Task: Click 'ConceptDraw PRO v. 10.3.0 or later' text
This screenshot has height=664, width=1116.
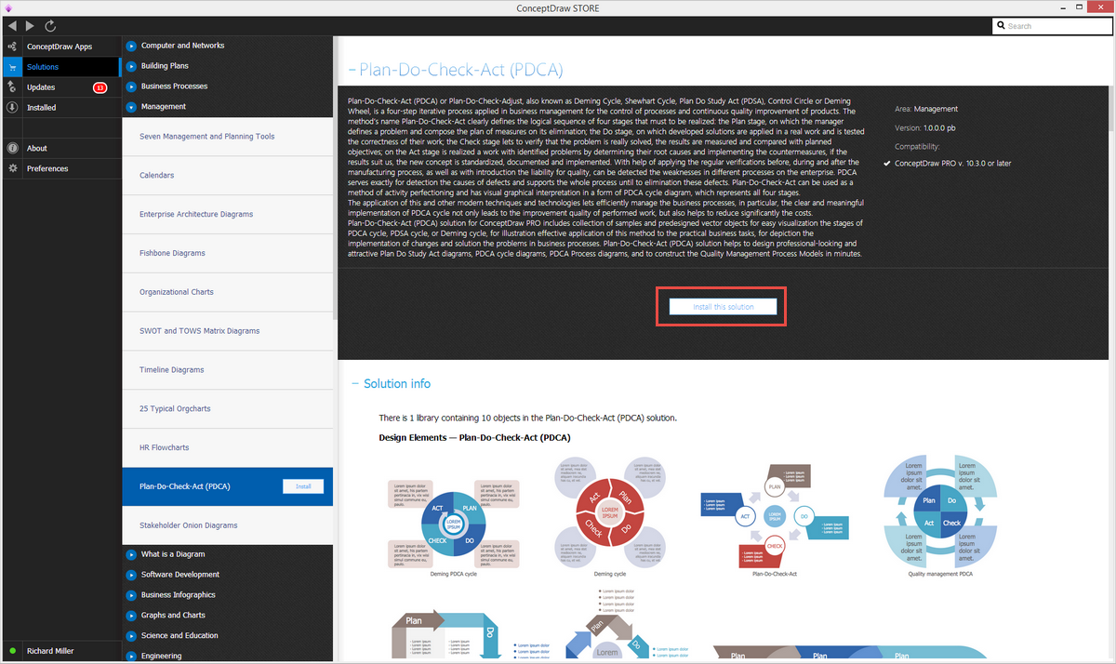Action: point(953,164)
